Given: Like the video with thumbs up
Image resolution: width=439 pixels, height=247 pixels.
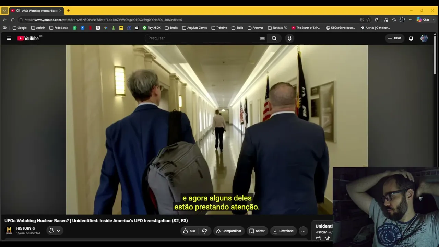Looking at the screenshot, I should pyautogui.click(x=189, y=231).
